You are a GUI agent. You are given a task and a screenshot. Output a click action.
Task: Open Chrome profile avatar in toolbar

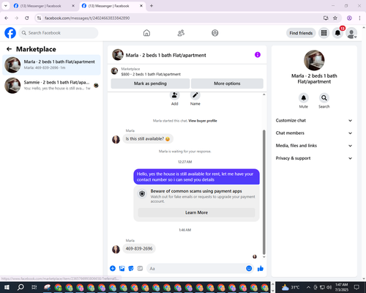click(x=349, y=18)
